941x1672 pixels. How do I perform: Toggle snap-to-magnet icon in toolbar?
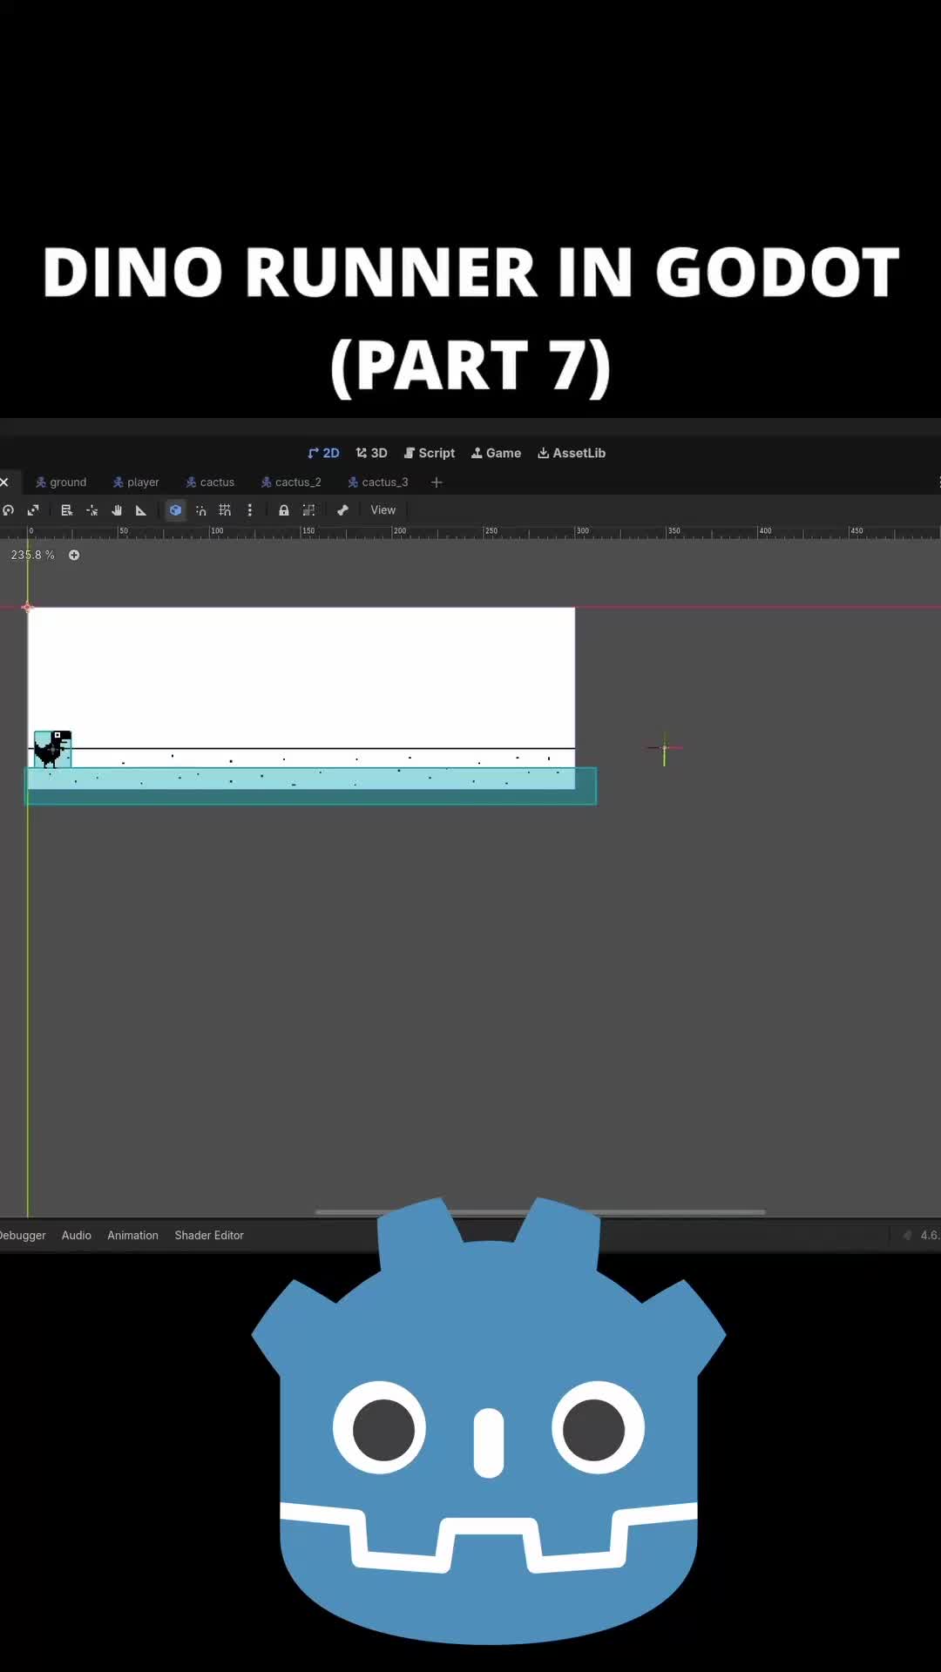(200, 510)
